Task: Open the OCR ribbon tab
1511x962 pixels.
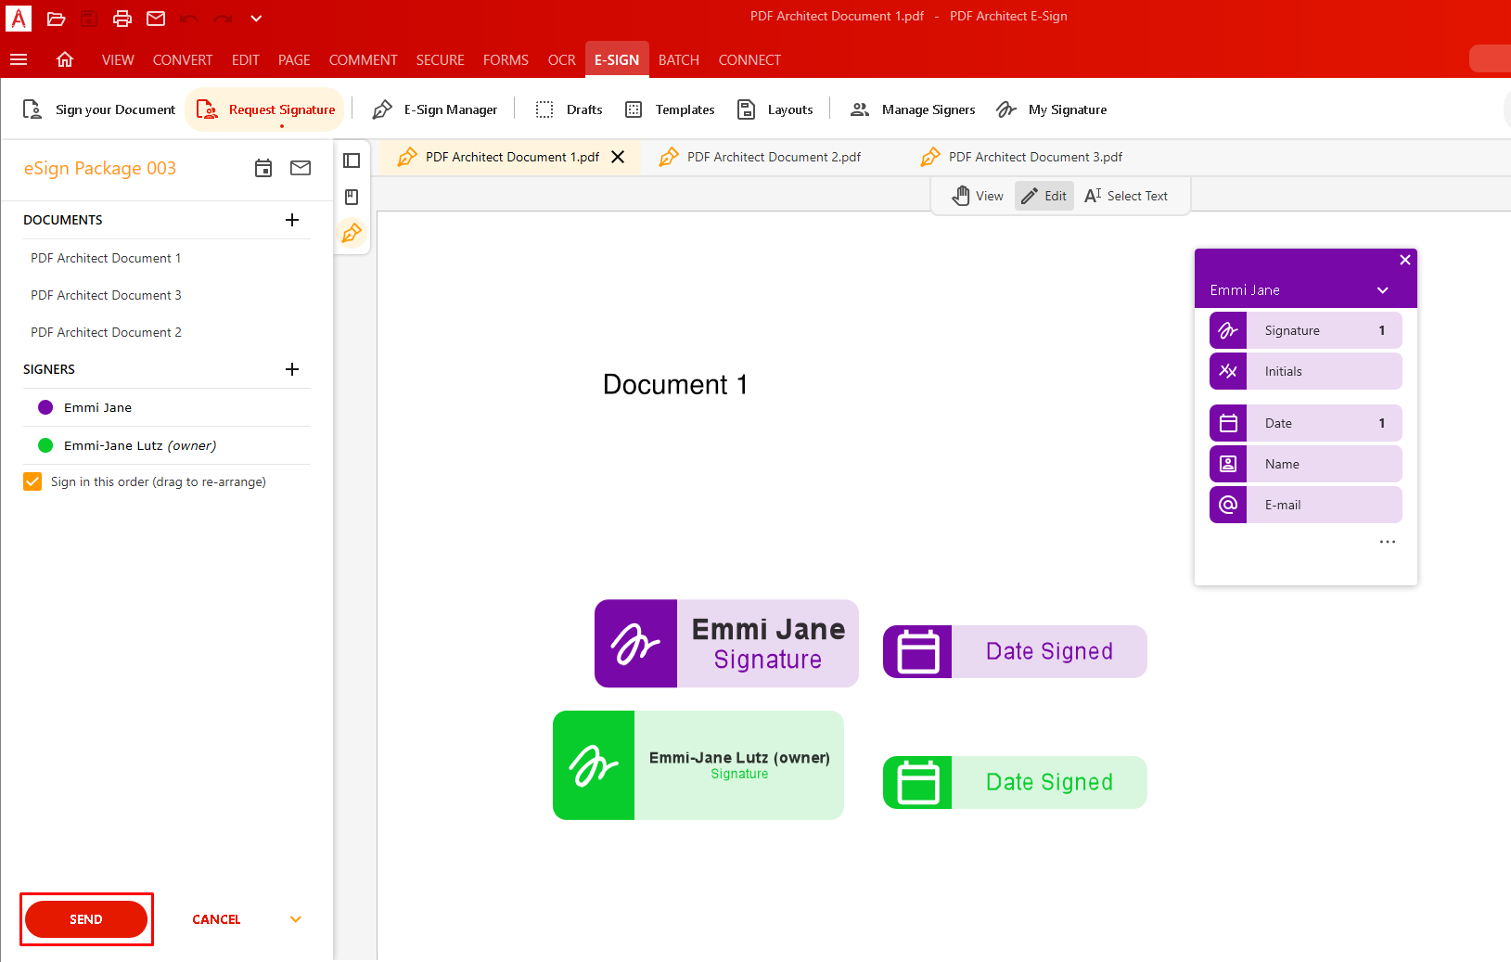Action: click(x=562, y=59)
